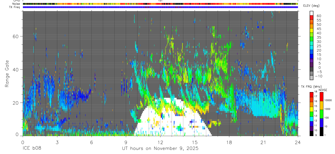Click the red TX FRQ swatch between 18 and 17
The height and width of the screenshot is (154, 335).
click(311, 95)
